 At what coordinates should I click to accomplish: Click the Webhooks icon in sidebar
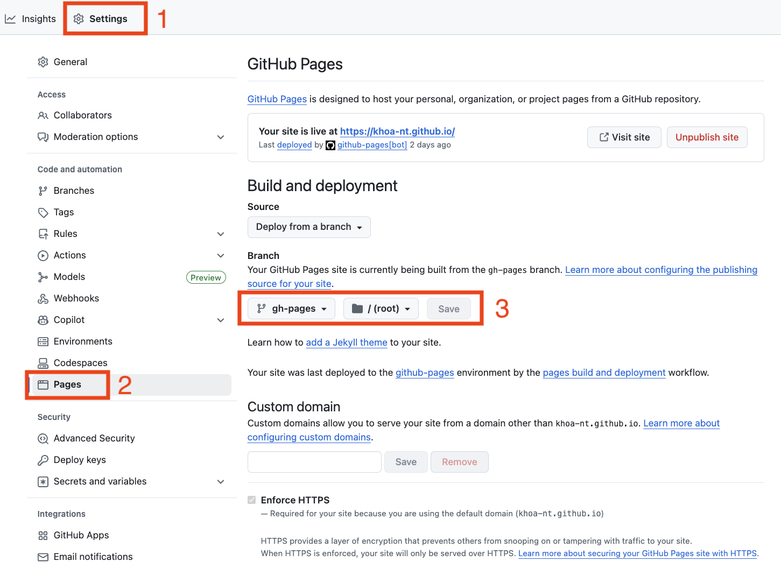(43, 298)
